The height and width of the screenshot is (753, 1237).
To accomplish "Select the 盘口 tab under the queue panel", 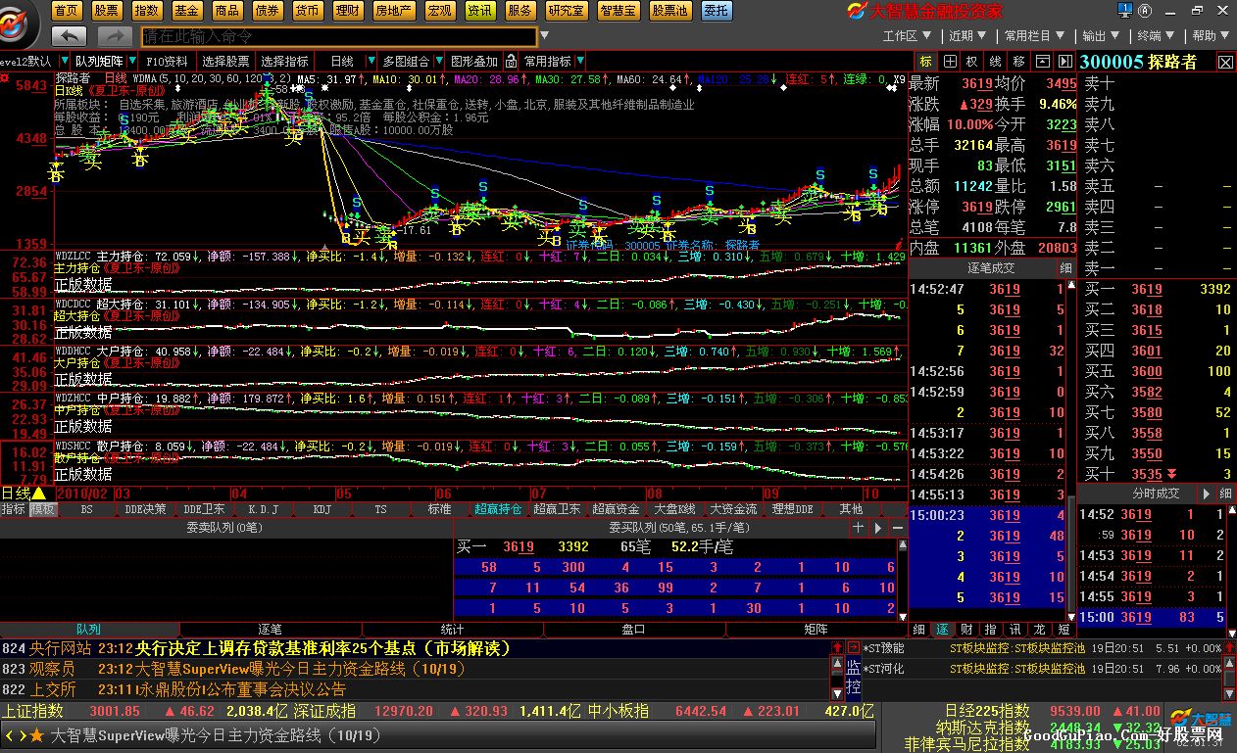I will pyautogui.click(x=633, y=629).
